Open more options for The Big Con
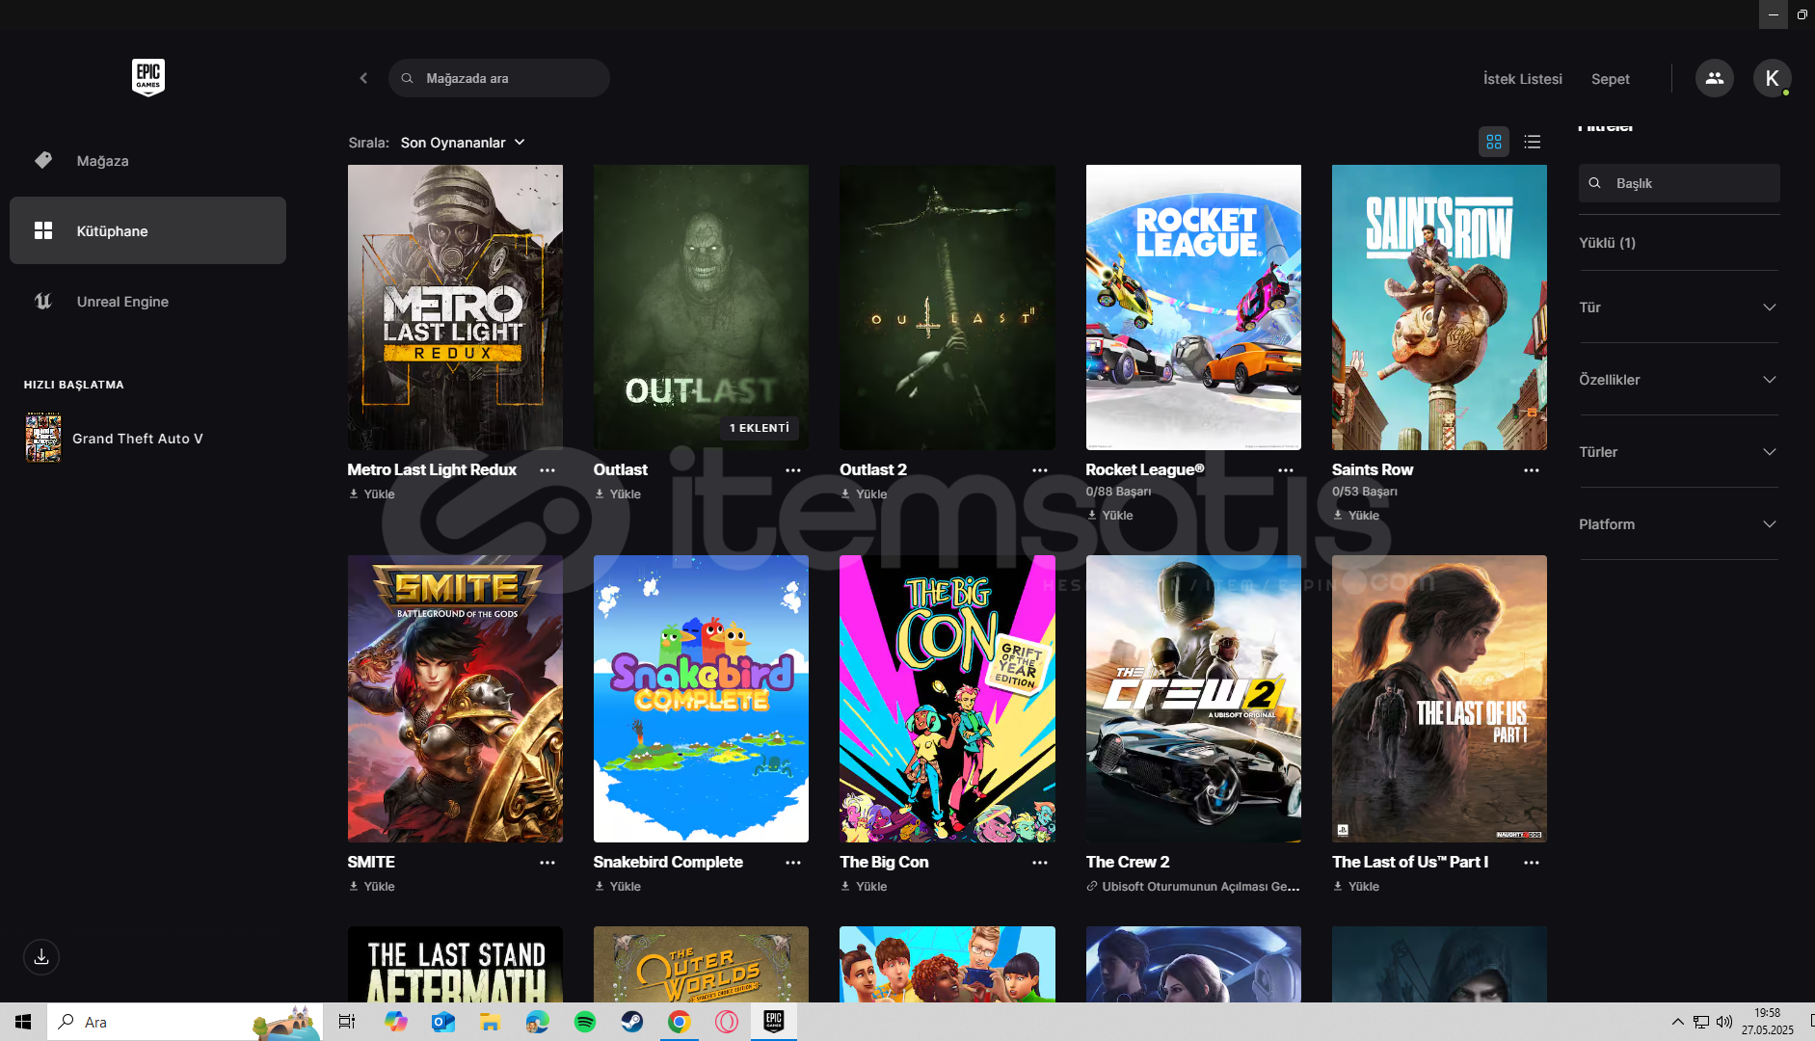 coord(1040,863)
